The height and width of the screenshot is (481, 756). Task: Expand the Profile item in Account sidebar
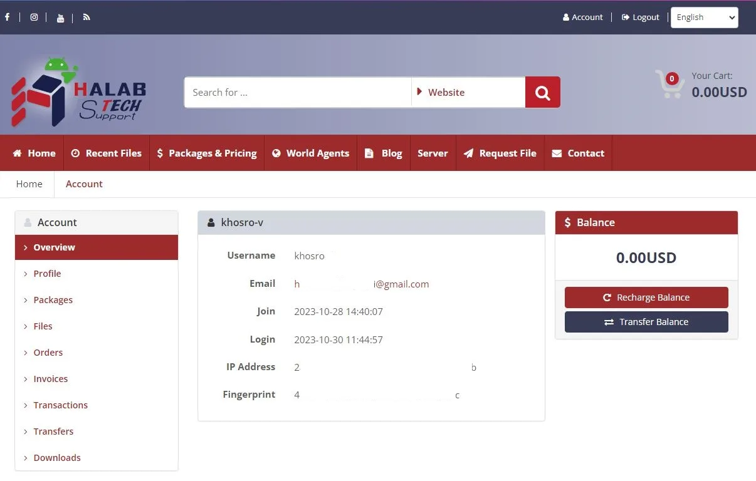[x=47, y=274]
